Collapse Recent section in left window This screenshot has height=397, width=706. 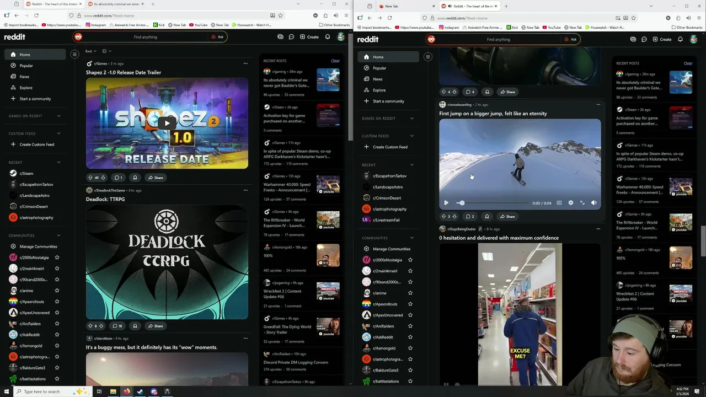point(58,162)
